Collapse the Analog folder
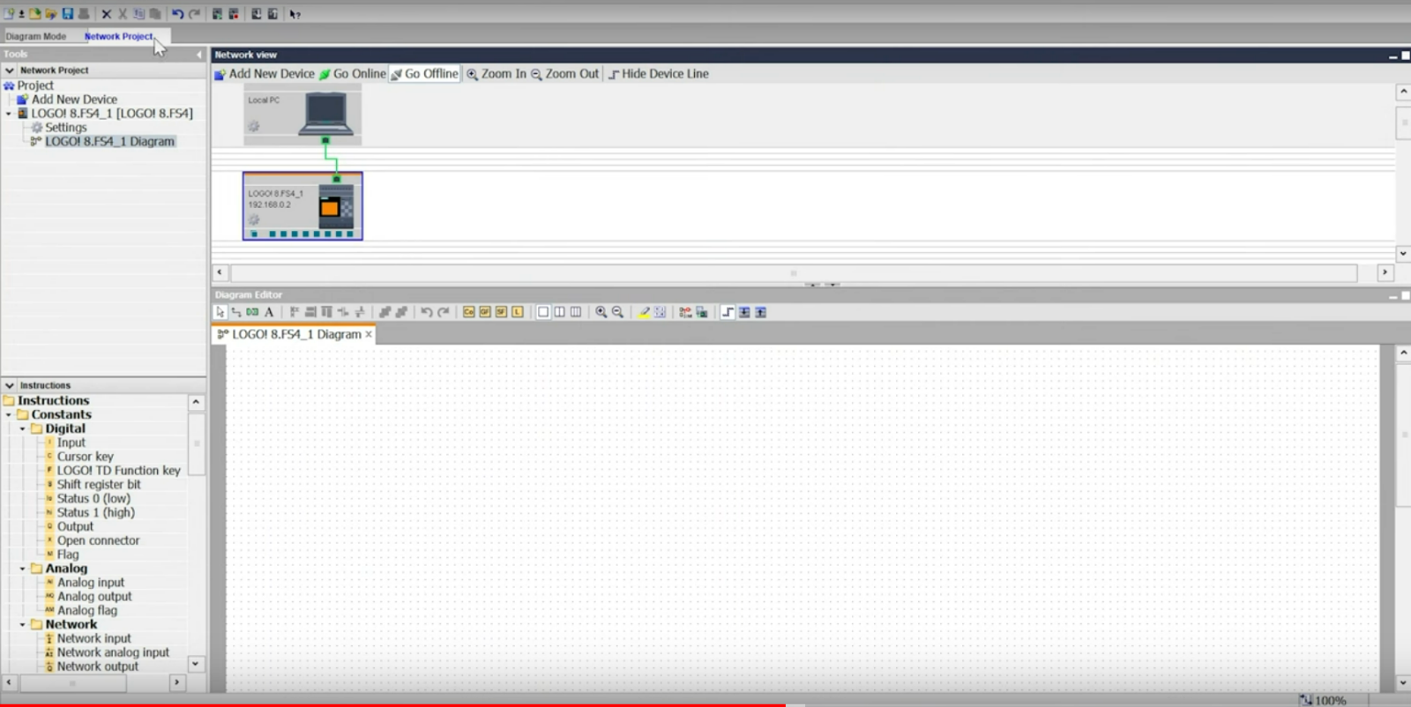 pyautogui.click(x=23, y=569)
